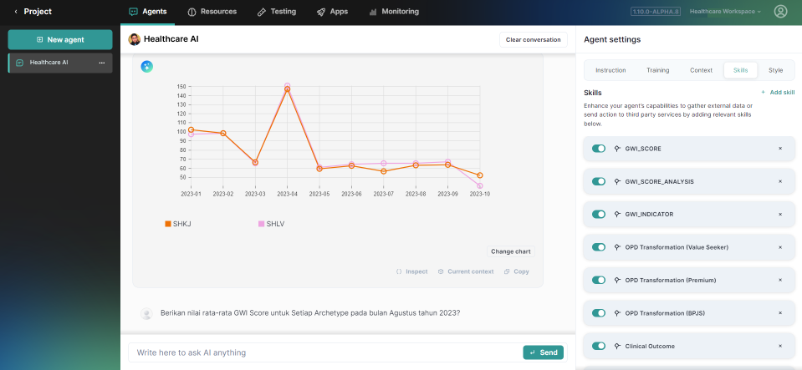Click the user profile avatar icon
802x370 pixels.
[x=780, y=12]
